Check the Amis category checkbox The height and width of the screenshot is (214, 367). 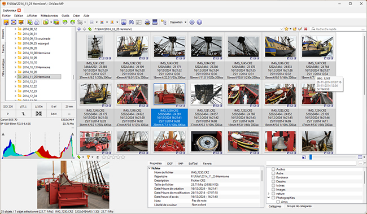pos(278,202)
